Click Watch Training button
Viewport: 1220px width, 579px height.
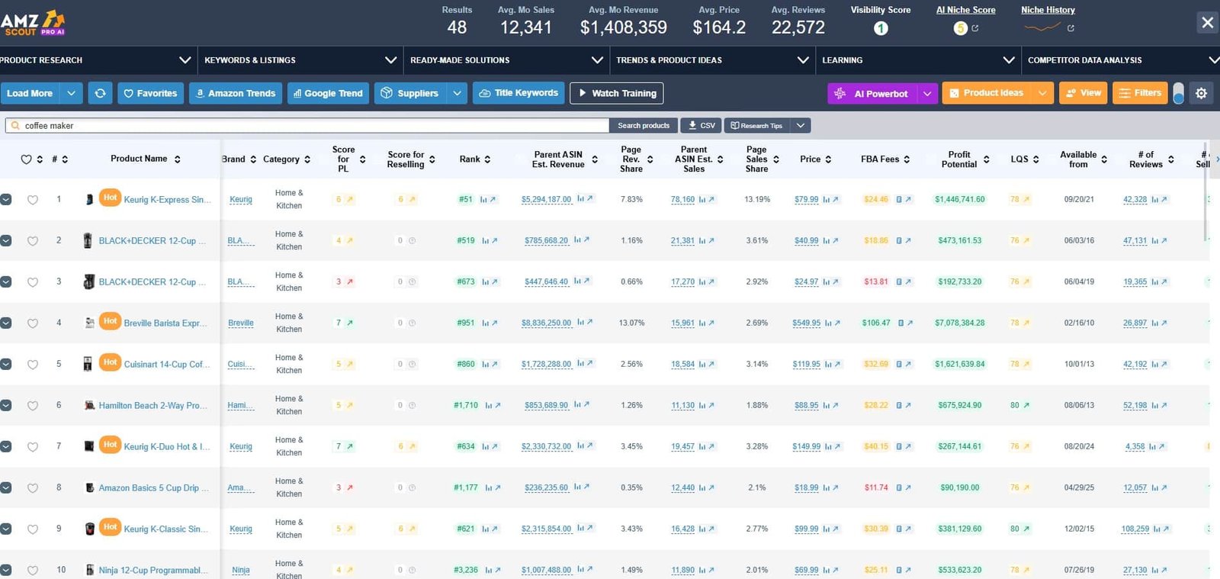[616, 93]
